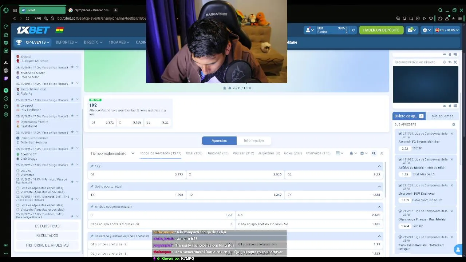Remove Arsenal - FC Bayern München from bet slip
This screenshot has width=466, height=262.
tap(452, 134)
